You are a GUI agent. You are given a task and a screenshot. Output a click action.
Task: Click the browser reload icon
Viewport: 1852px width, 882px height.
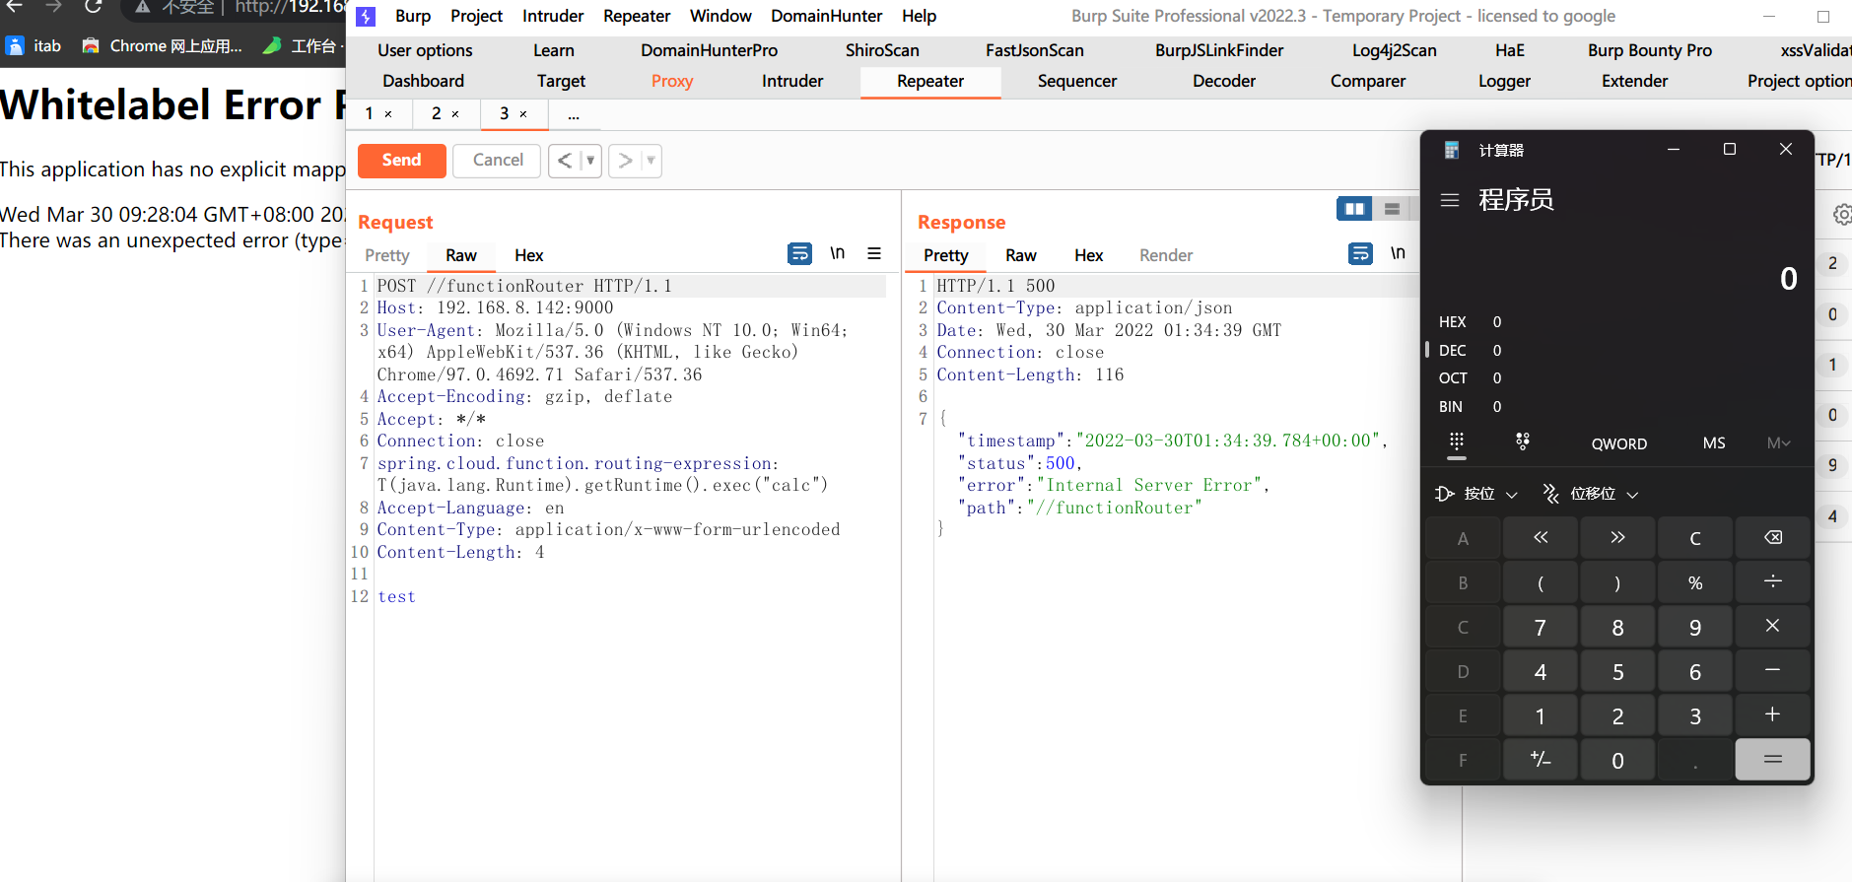coord(94,7)
